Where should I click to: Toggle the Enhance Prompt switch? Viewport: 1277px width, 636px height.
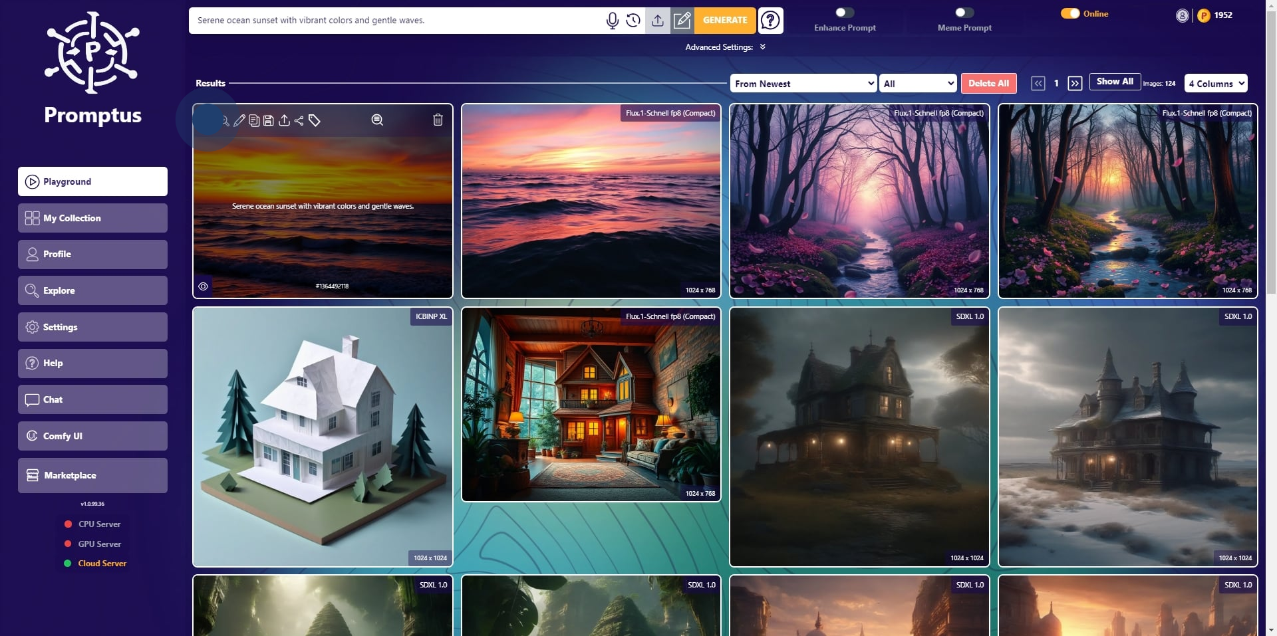tap(845, 13)
